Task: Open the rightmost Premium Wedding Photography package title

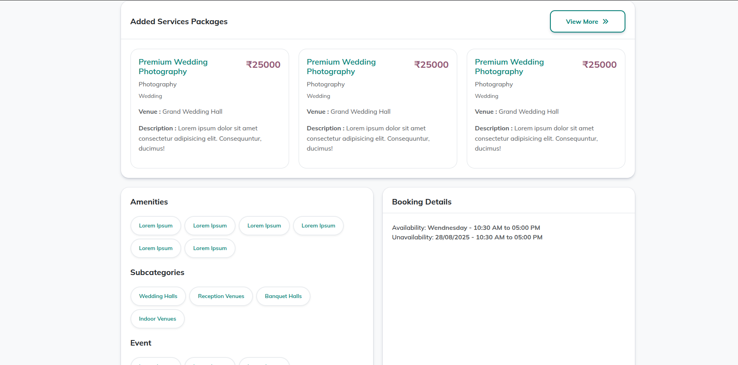Action: click(509, 67)
